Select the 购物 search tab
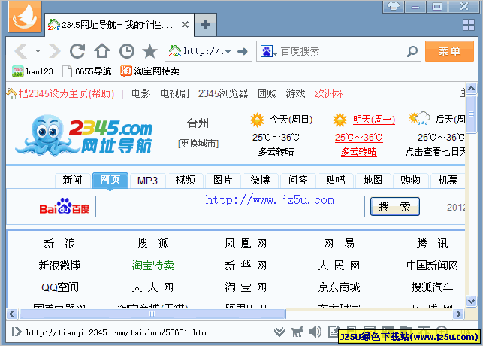This screenshot has height=346, width=483. 410,180
